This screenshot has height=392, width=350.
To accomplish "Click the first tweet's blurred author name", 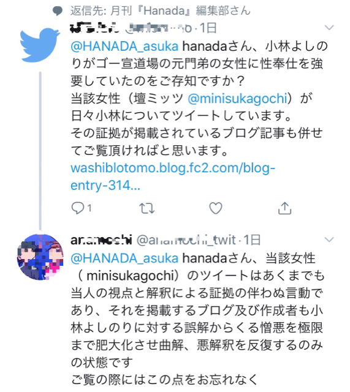I will [94, 28].
